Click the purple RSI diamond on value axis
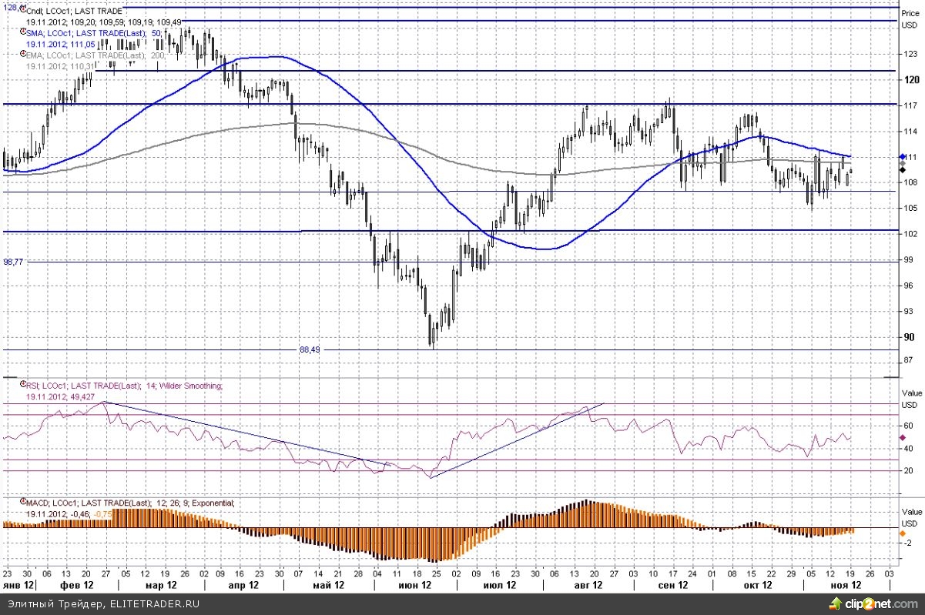 point(903,437)
